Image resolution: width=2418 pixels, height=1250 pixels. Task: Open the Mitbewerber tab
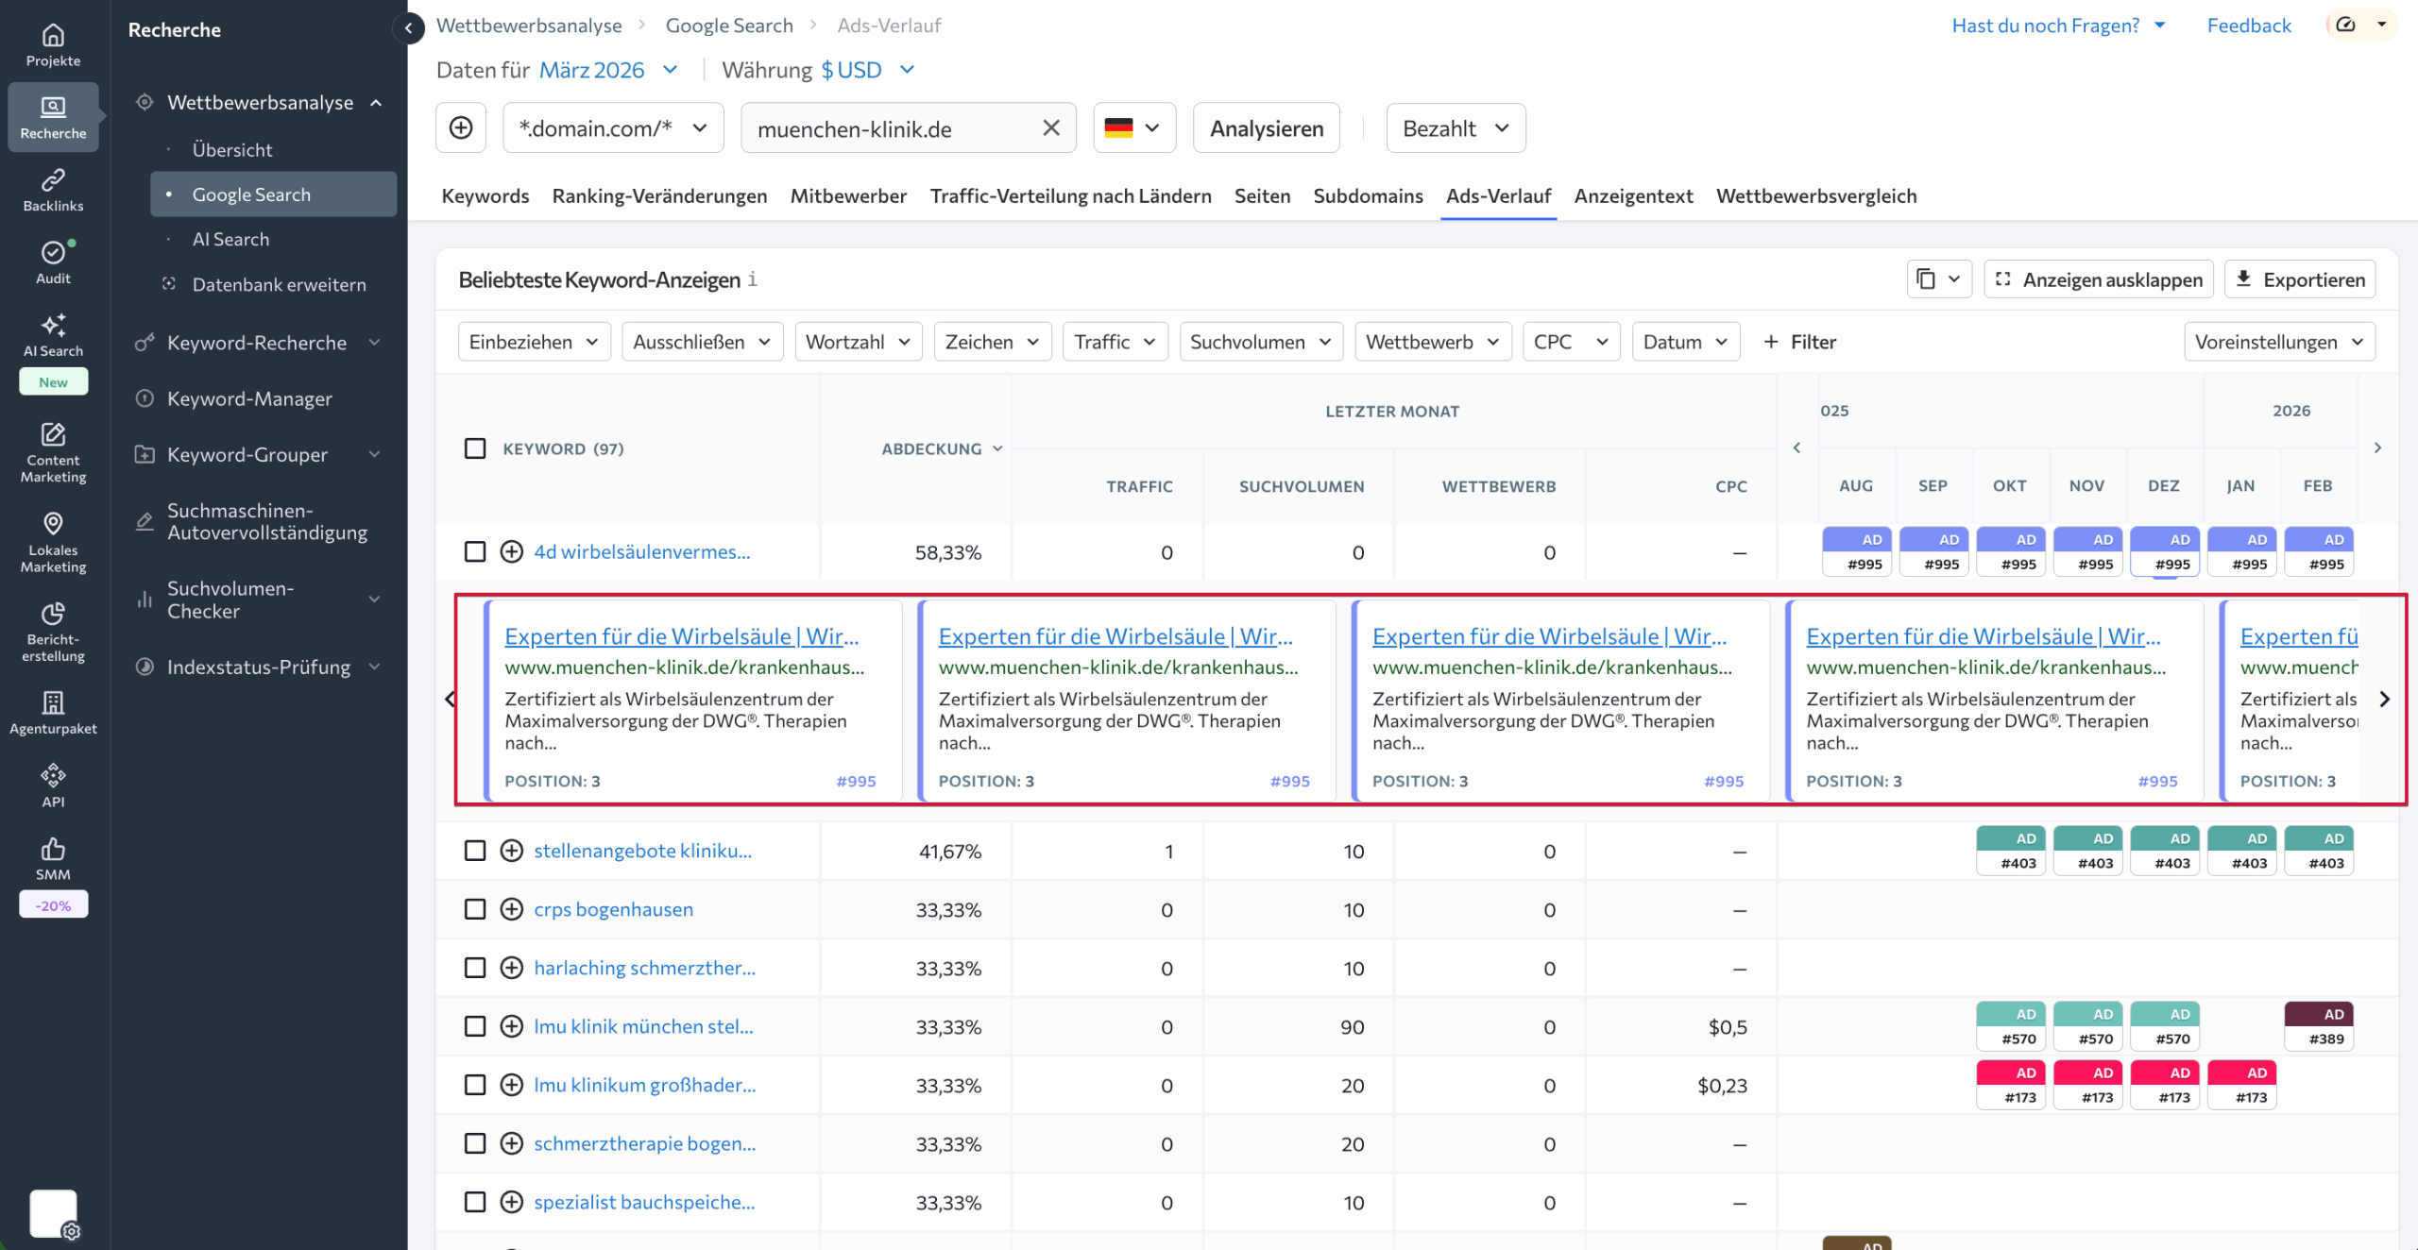tap(848, 195)
